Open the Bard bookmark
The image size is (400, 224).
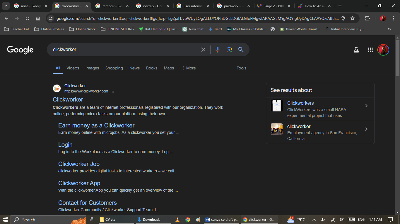pos(215,29)
